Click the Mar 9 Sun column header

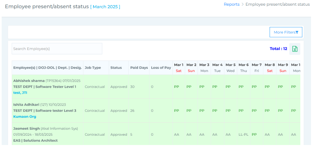point(283,68)
